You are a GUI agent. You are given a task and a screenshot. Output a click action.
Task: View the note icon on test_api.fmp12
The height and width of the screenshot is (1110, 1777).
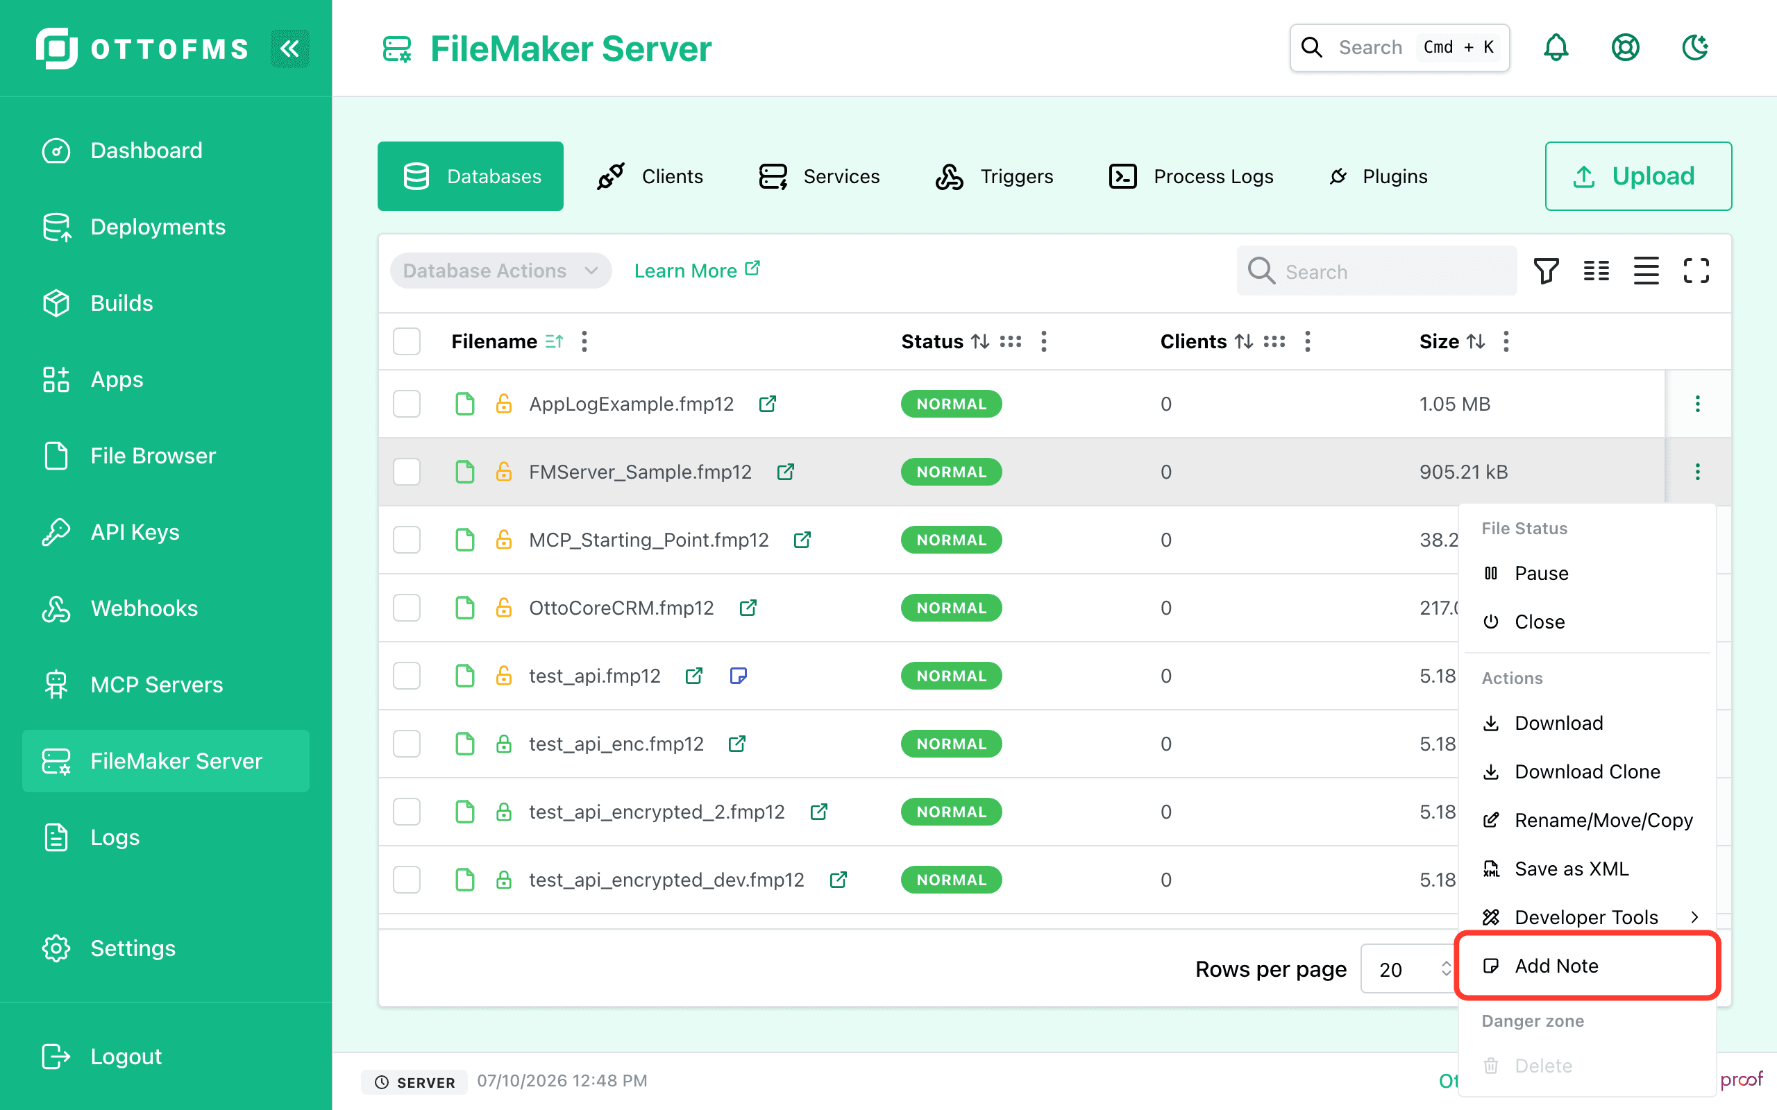[x=738, y=676]
